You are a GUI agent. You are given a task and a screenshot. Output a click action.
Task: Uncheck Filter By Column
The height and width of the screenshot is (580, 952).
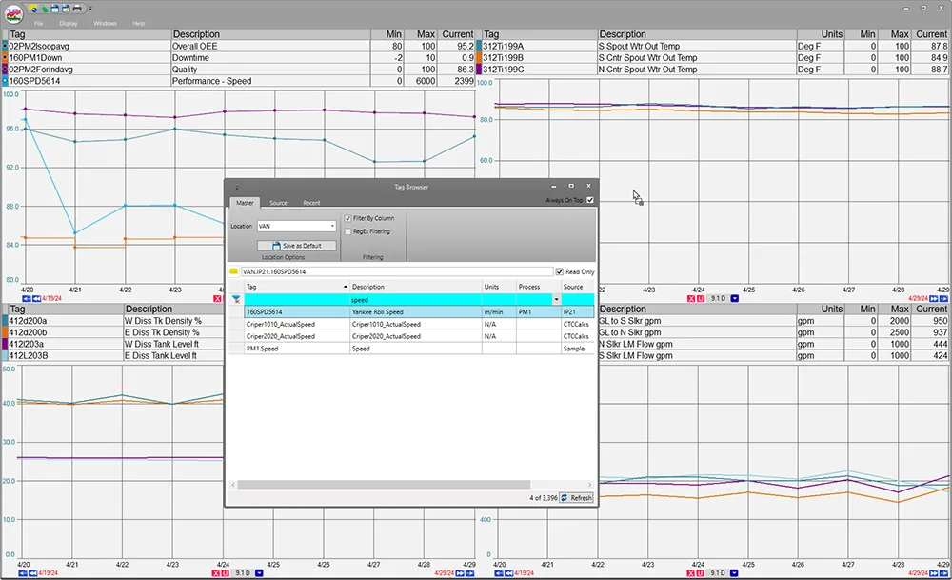(348, 217)
